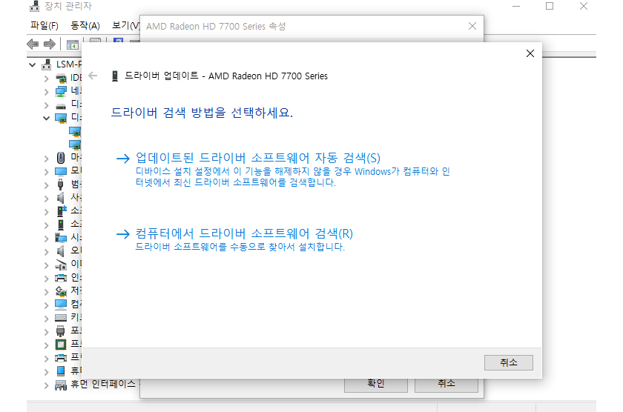Click the 장치 관리자 window title
The height and width of the screenshot is (412, 623).
[x=68, y=6]
